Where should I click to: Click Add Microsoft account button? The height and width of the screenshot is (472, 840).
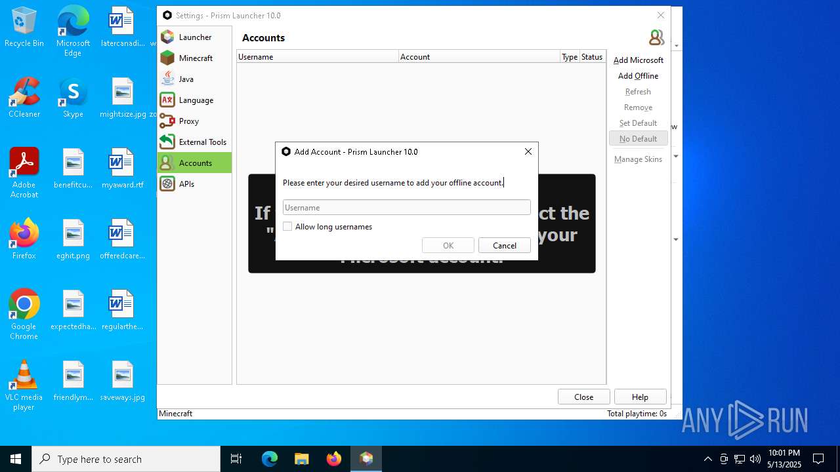pyautogui.click(x=638, y=60)
